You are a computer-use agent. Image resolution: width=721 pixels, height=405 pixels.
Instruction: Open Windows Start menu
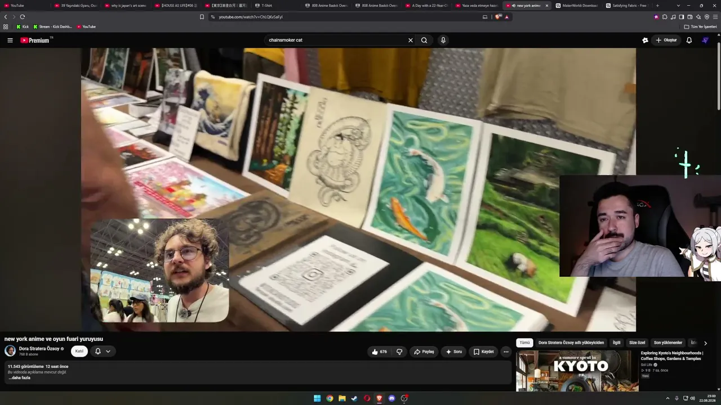coord(317,398)
